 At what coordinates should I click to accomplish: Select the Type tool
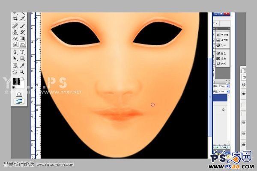click(x=22, y=52)
